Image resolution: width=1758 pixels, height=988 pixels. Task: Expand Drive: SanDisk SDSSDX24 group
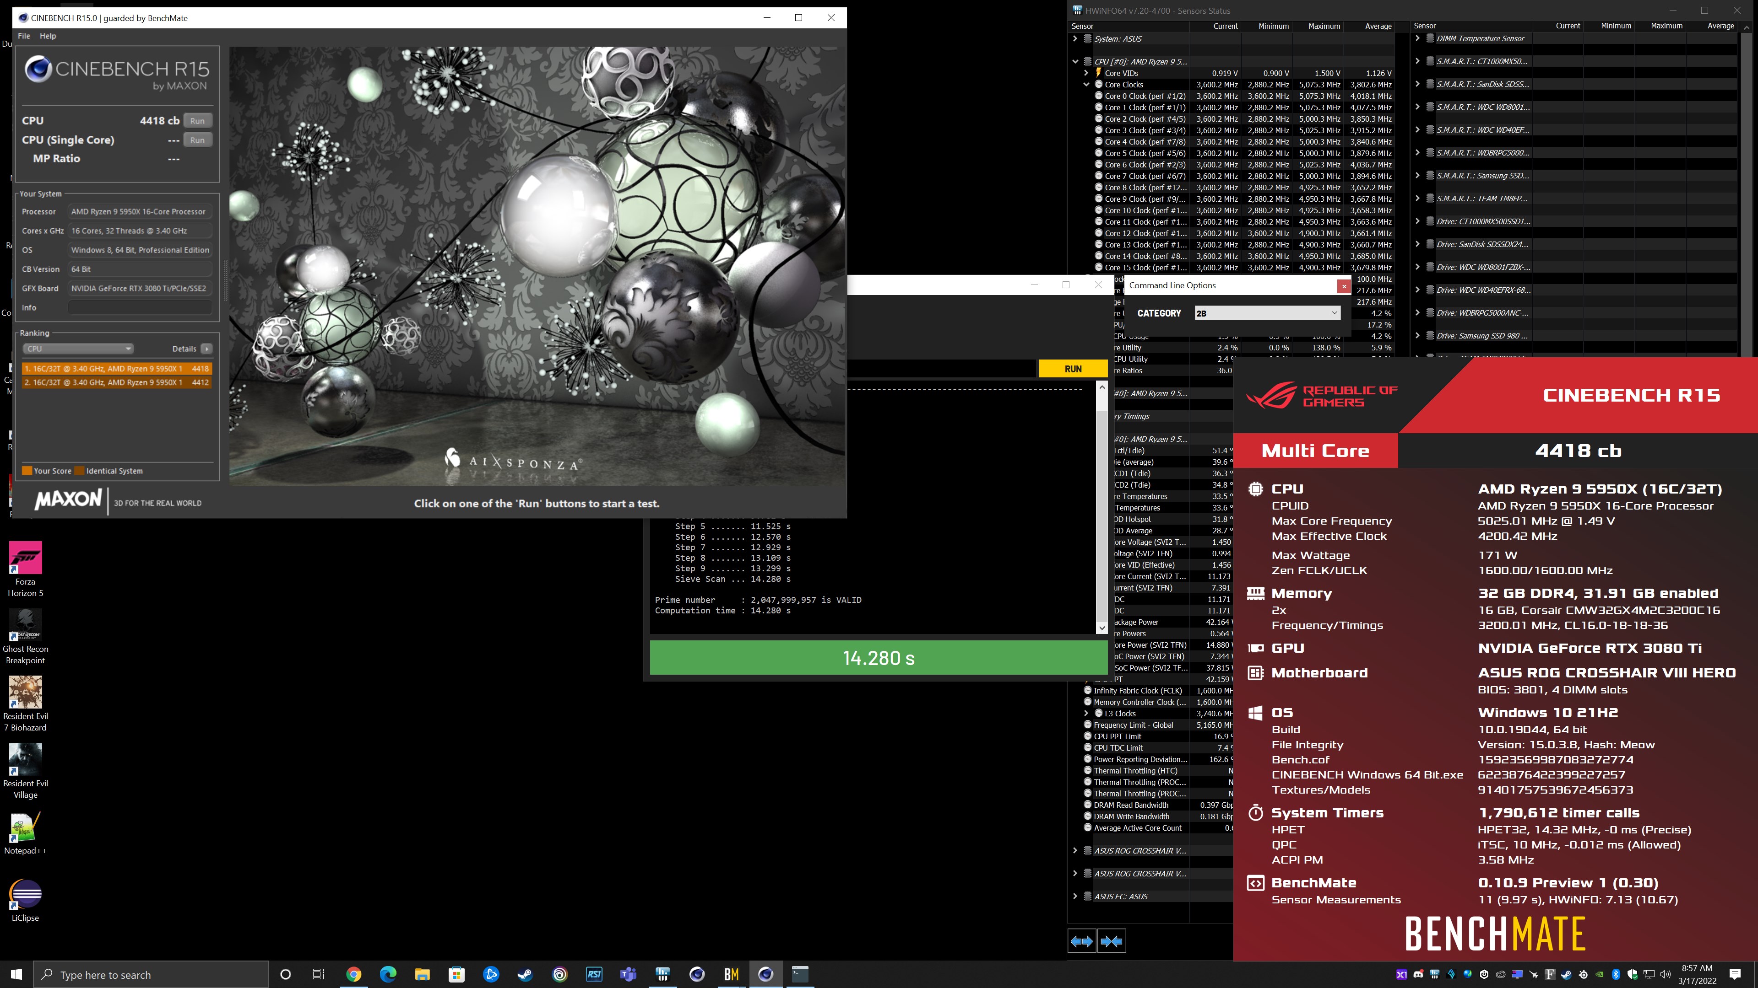tap(1417, 244)
